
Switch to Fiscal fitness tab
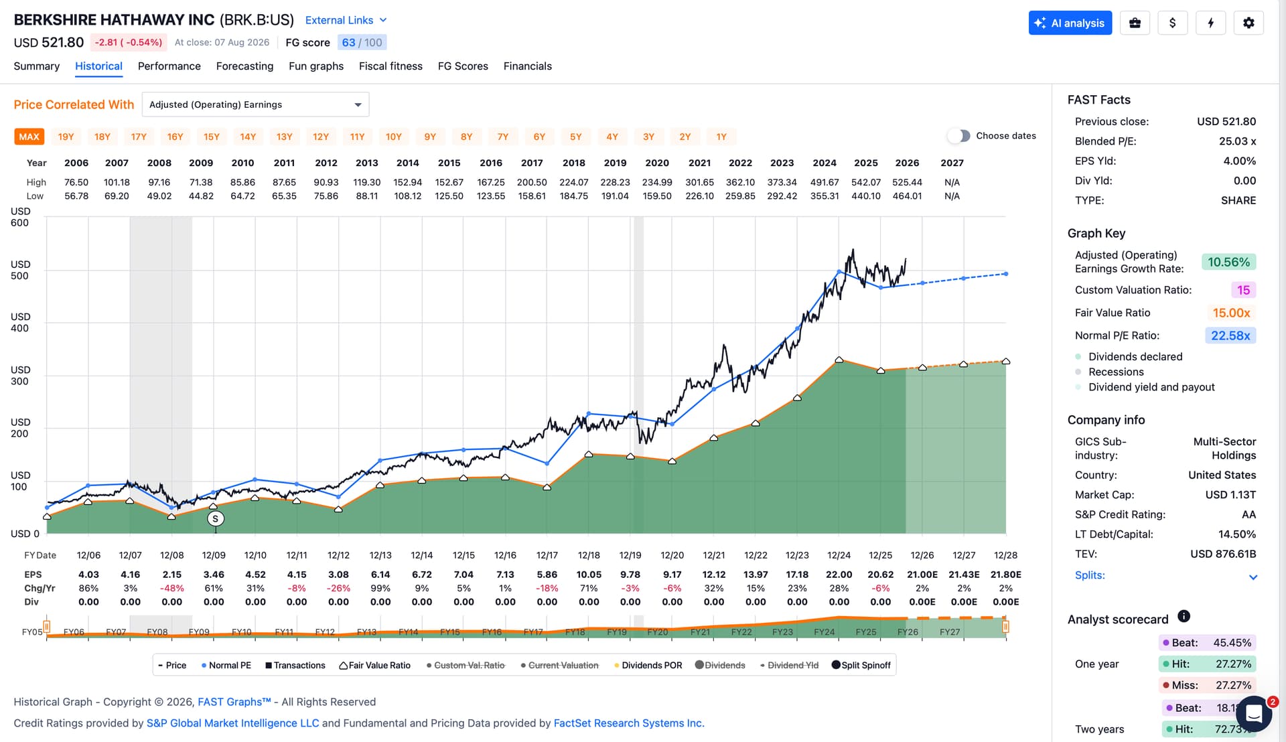[390, 66]
